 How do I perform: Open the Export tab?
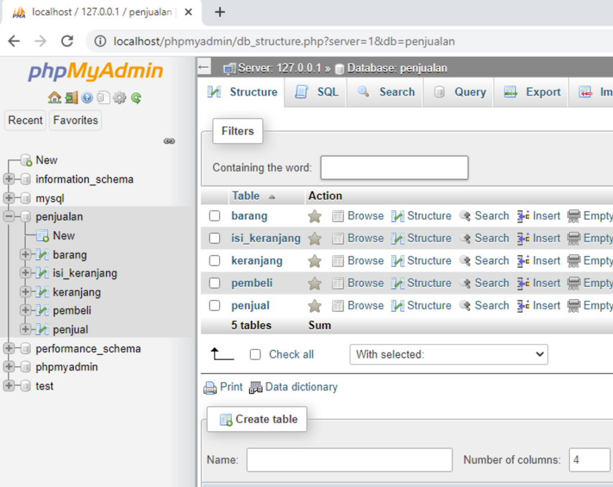(532, 92)
